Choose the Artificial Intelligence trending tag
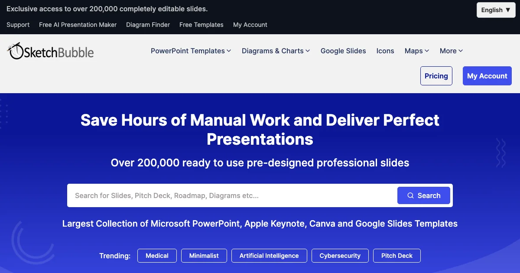Viewport: 520px width, 273px height. click(269, 256)
